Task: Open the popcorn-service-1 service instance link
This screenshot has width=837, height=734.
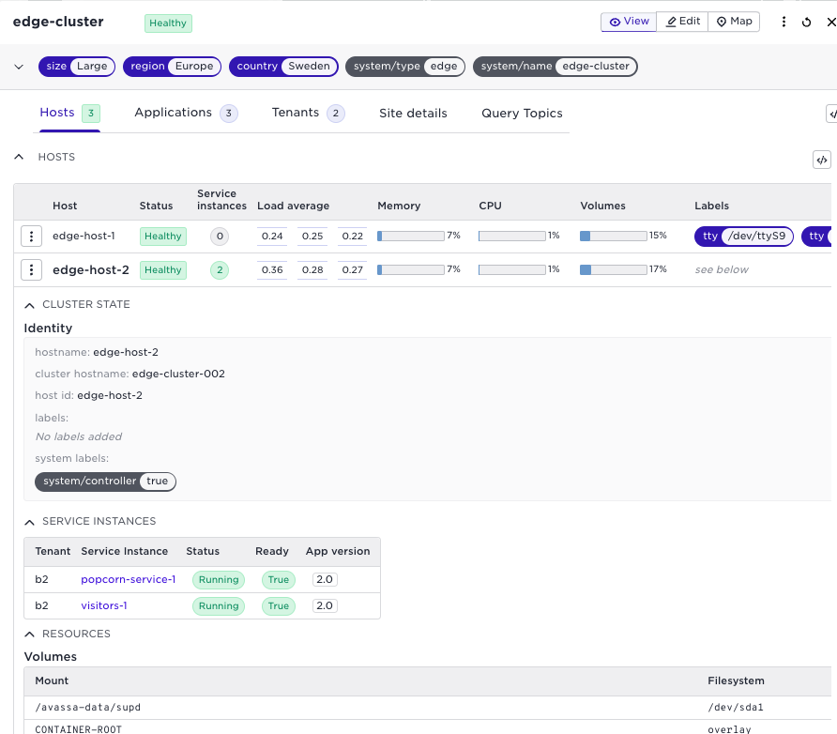Action: (129, 580)
